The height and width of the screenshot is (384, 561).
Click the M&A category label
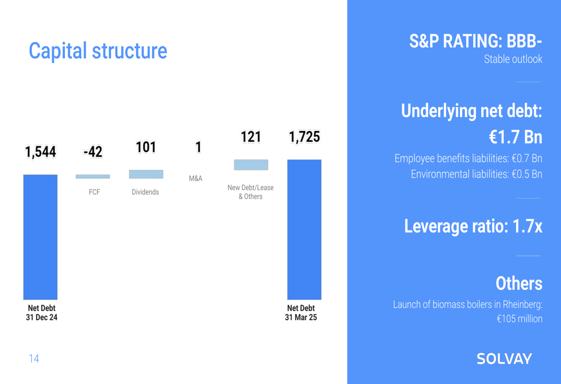click(196, 178)
